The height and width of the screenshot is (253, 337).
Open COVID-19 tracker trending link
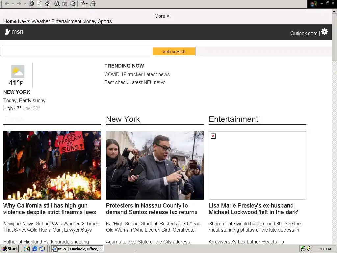[123, 74]
